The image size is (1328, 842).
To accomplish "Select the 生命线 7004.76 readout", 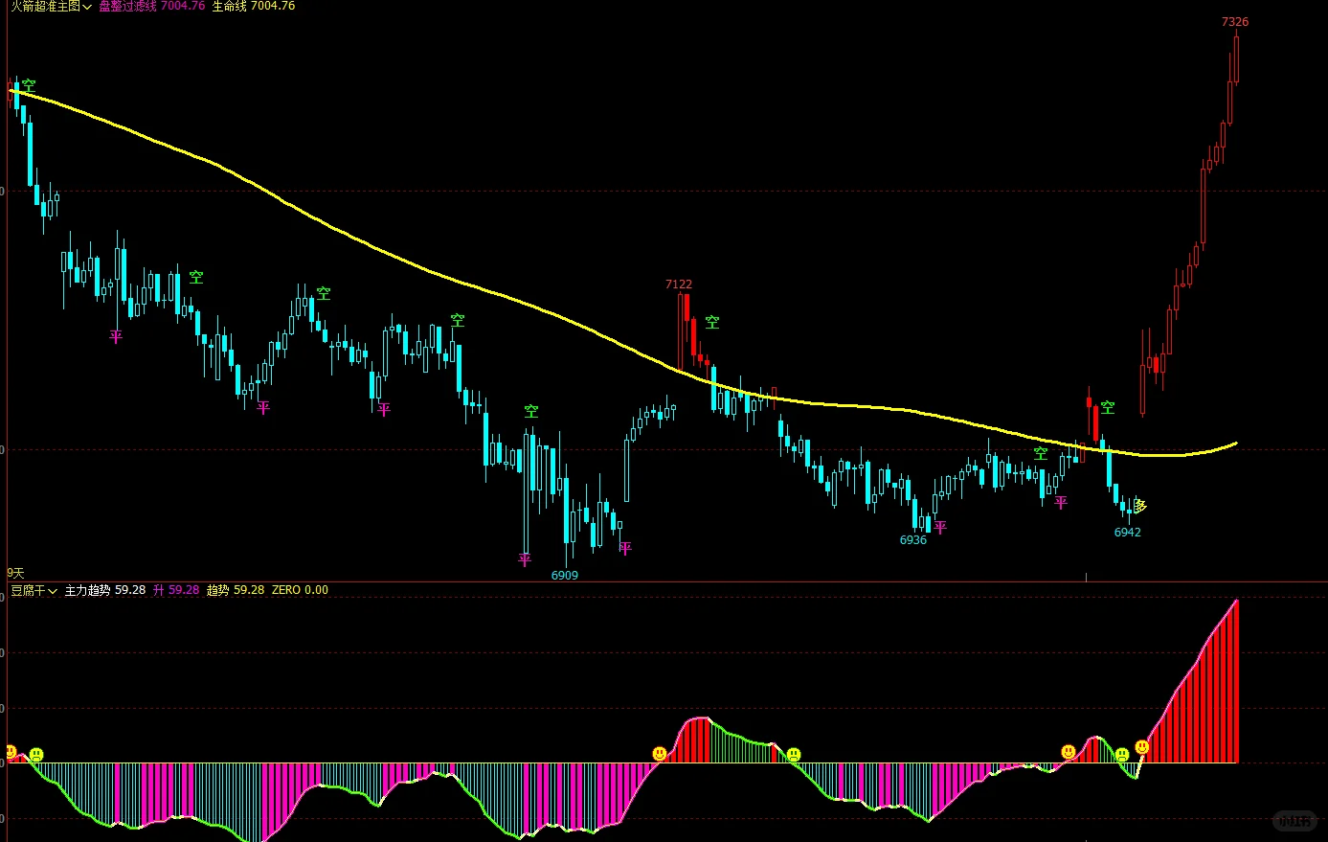I will 254,6.
